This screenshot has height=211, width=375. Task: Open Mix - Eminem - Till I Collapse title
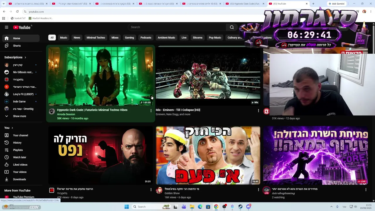pos(178,110)
